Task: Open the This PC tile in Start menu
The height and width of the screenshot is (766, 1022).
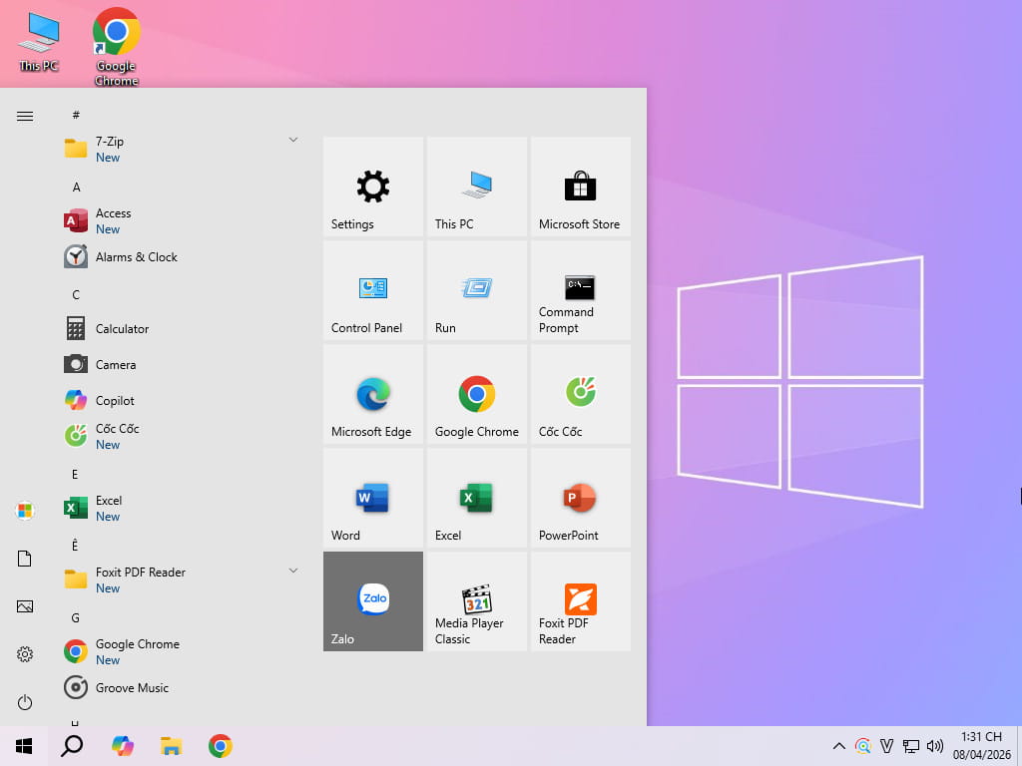Action: 476,187
